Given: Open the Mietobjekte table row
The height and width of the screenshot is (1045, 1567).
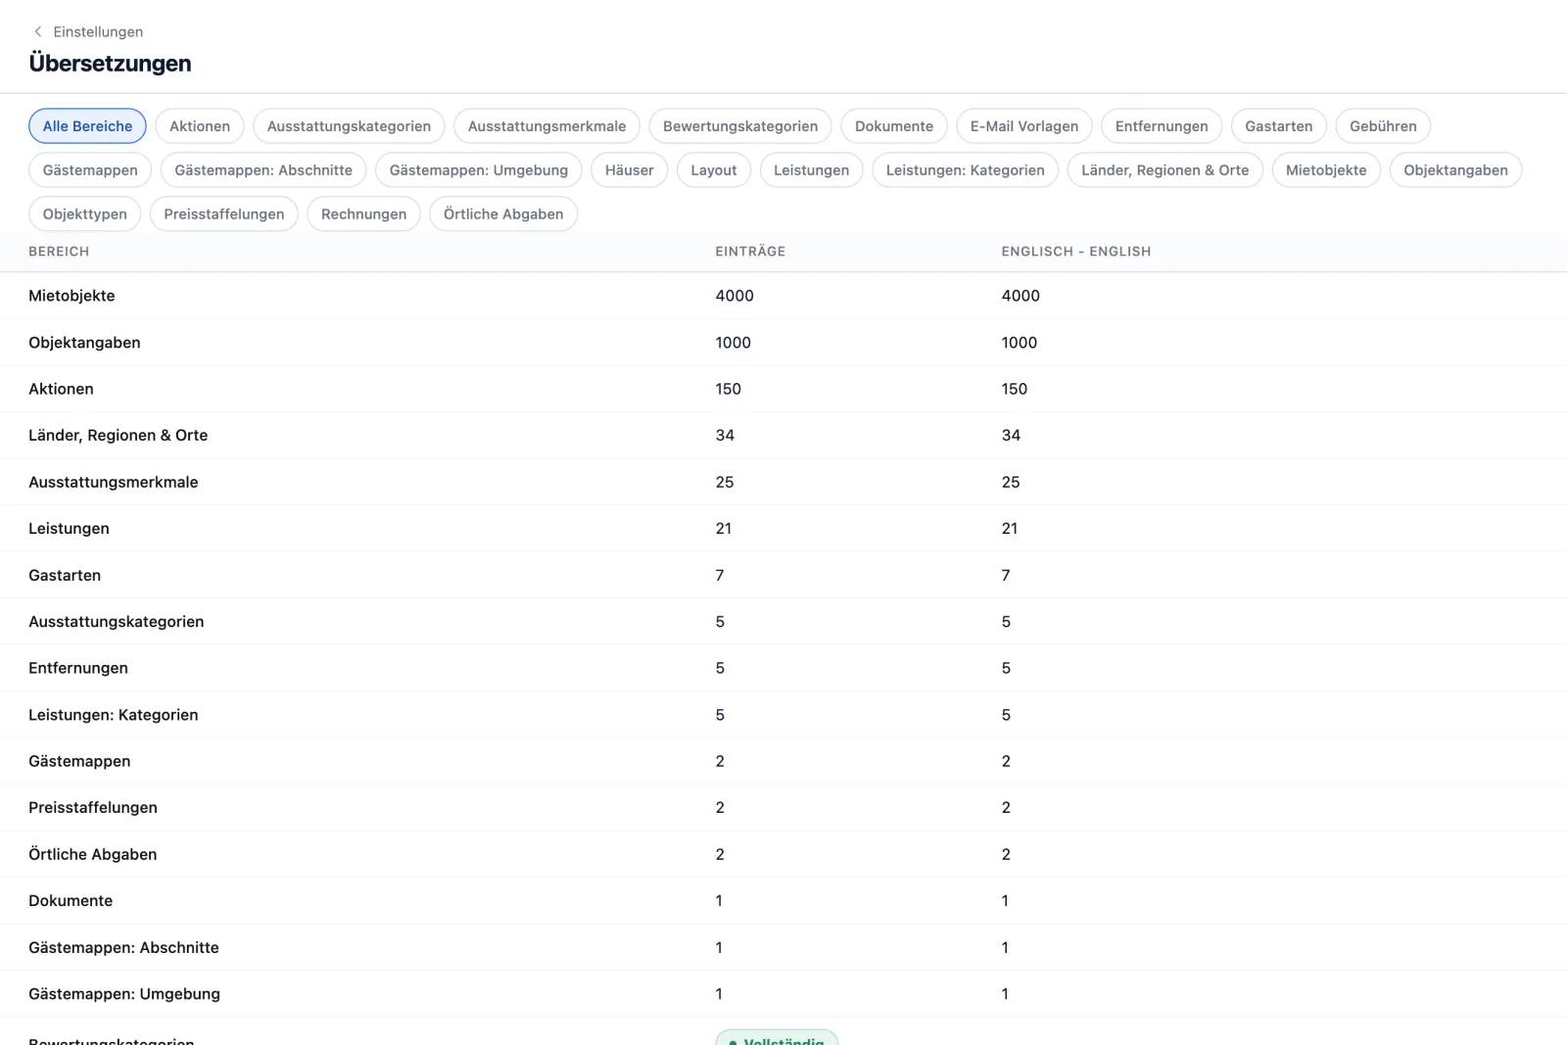Looking at the screenshot, I should click(783, 296).
